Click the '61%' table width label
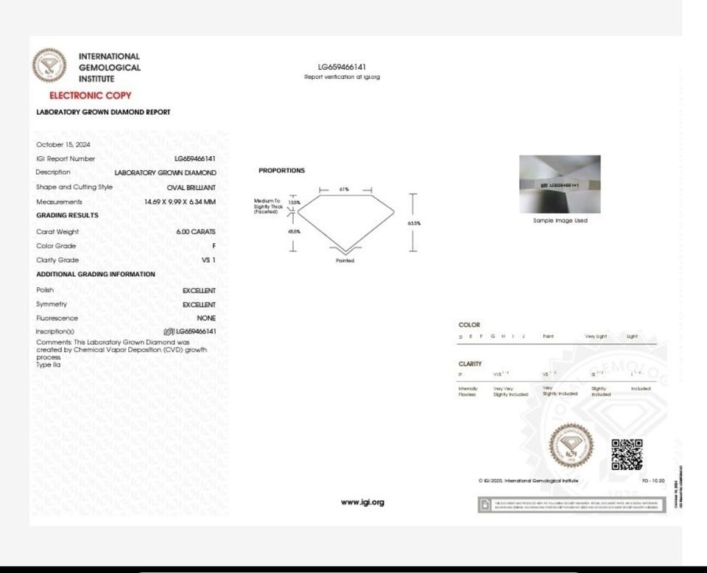The height and width of the screenshot is (573, 707). [344, 189]
